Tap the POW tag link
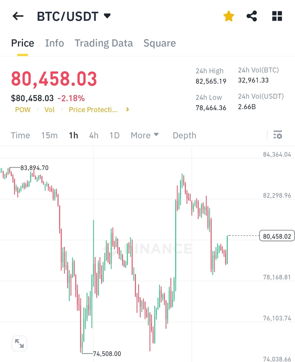This screenshot has height=362, width=295. click(x=23, y=109)
